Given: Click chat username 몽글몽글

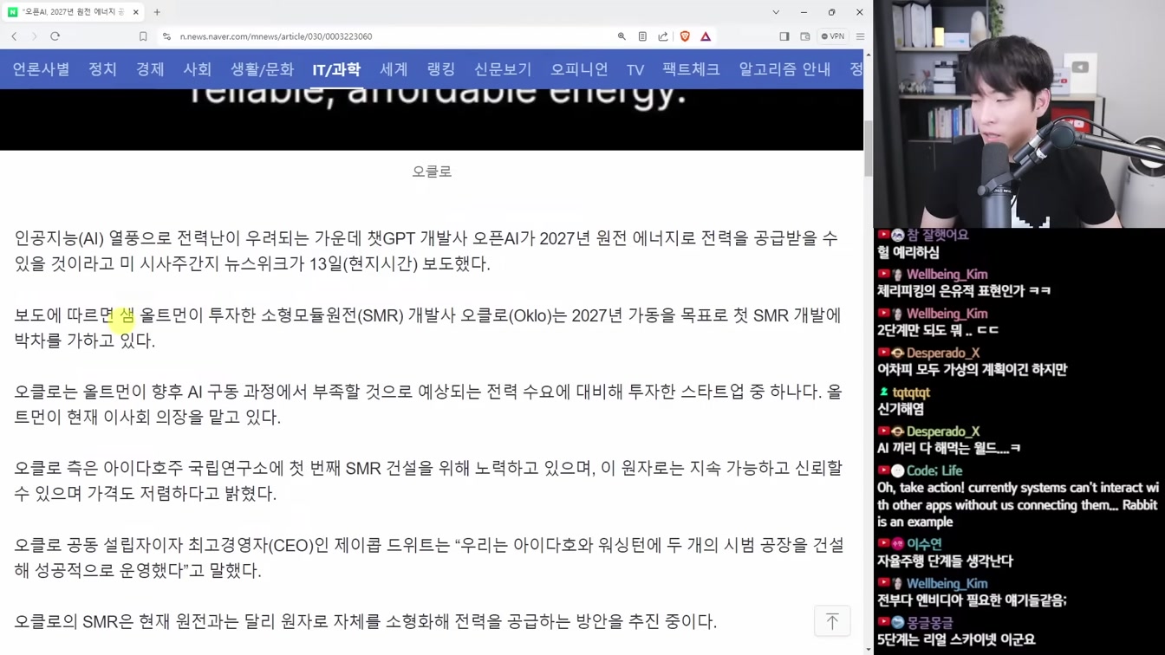Looking at the screenshot, I should tap(929, 623).
